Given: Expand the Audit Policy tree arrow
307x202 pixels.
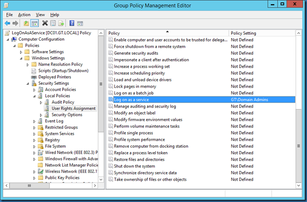Looking at the screenshot, I should pos(41,102).
